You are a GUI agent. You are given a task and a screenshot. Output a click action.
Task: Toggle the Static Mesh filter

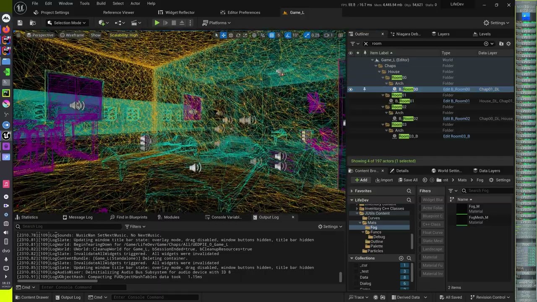coord(432,241)
